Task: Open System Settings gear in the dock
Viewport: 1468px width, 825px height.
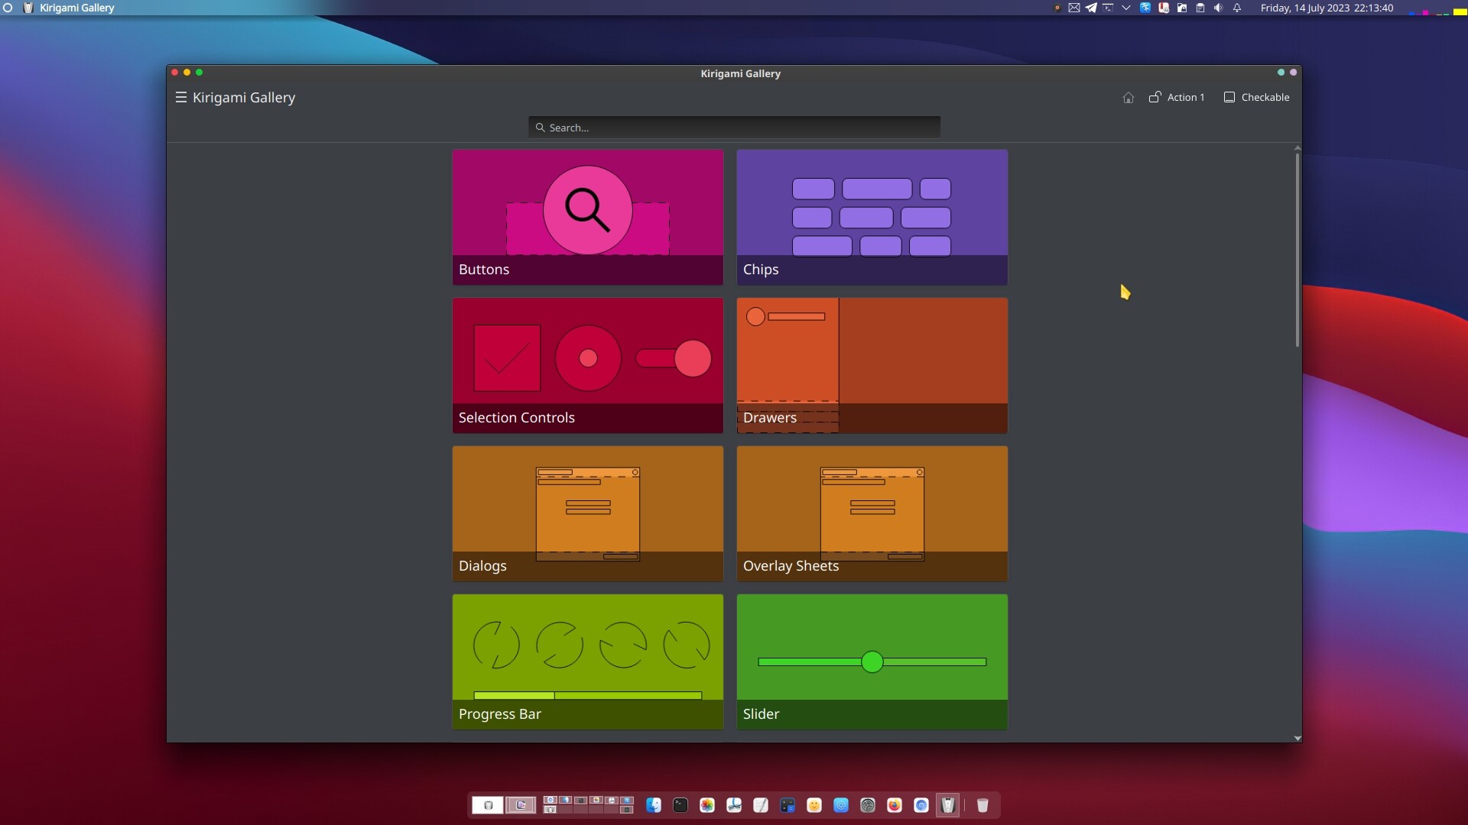Action: coord(868,805)
